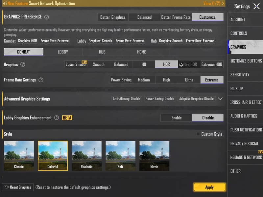This screenshot has height=197, width=263.
Task: Pick the Classic style thumbnail
Action: pos(19,156)
